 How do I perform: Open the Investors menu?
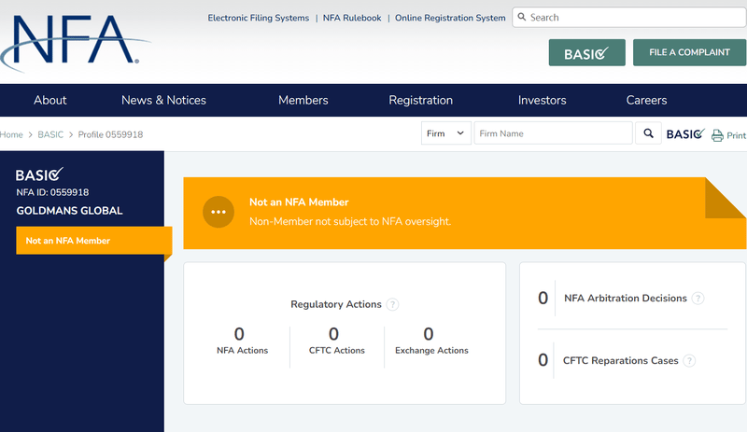pos(543,100)
